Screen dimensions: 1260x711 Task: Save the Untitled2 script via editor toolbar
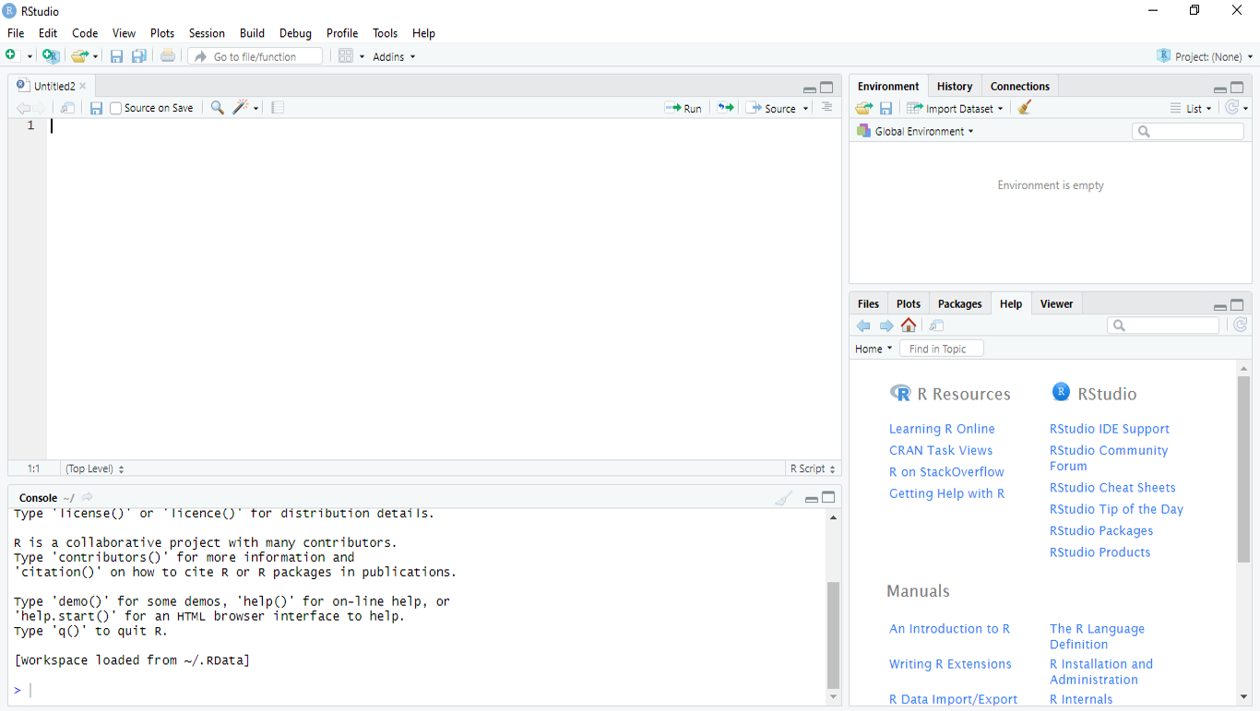pyautogui.click(x=96, y=108)
